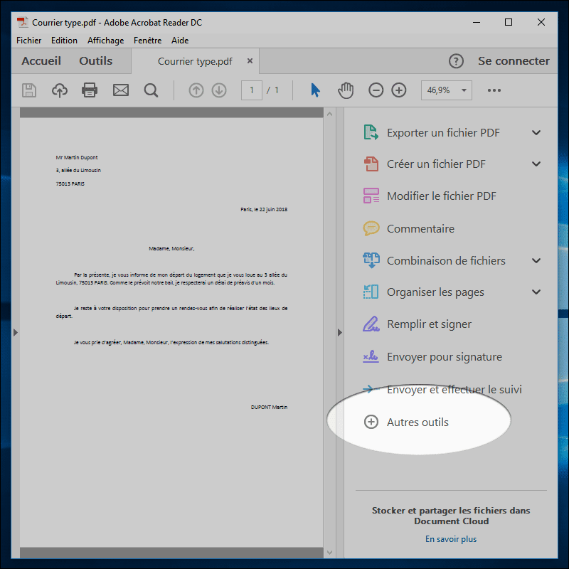This screenshot has width=569, height=569.
Task: Activate the Hand navigation tool
Action: (x=345, y=90)
